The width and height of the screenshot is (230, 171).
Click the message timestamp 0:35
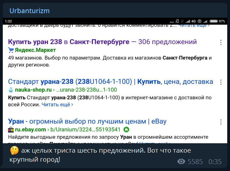(x=215, y=162)
